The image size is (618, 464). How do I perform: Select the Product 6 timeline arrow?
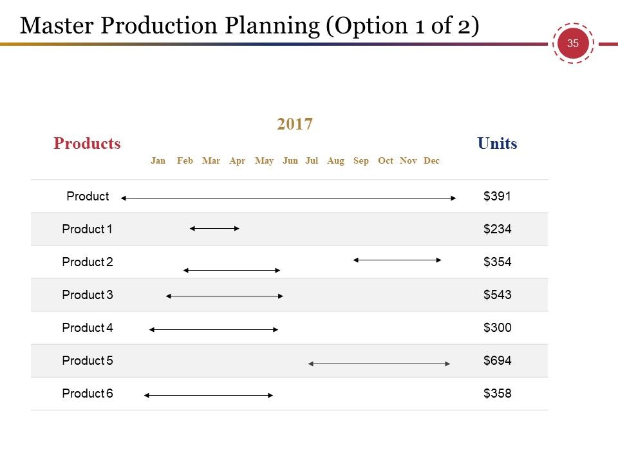tap(209, 395)
